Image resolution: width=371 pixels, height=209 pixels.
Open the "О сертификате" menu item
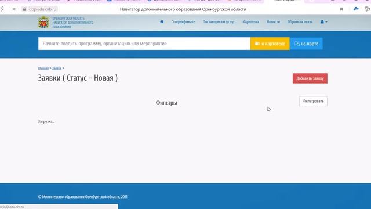pos(183,22)
